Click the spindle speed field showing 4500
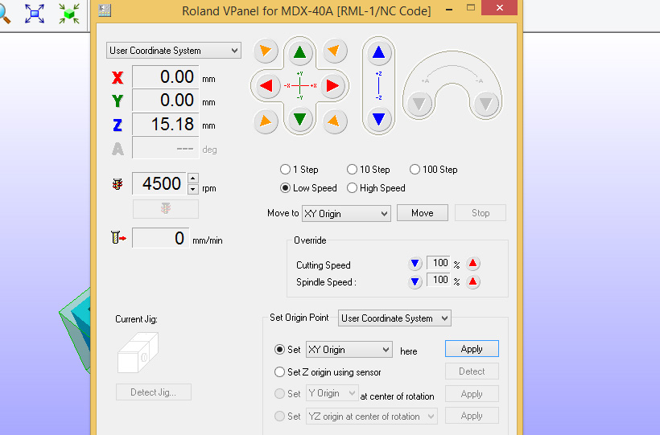 coord(159,183)
